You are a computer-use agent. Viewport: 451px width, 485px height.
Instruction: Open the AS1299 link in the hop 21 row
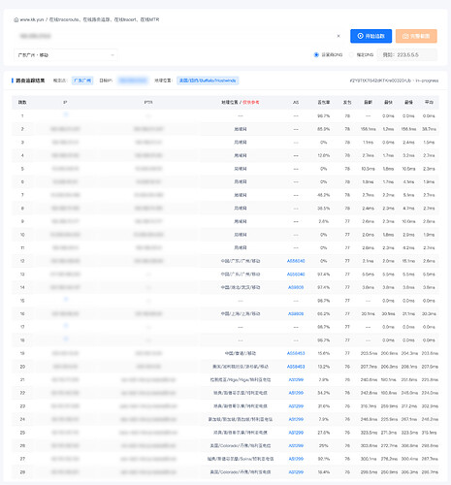[x=296, y=379]
